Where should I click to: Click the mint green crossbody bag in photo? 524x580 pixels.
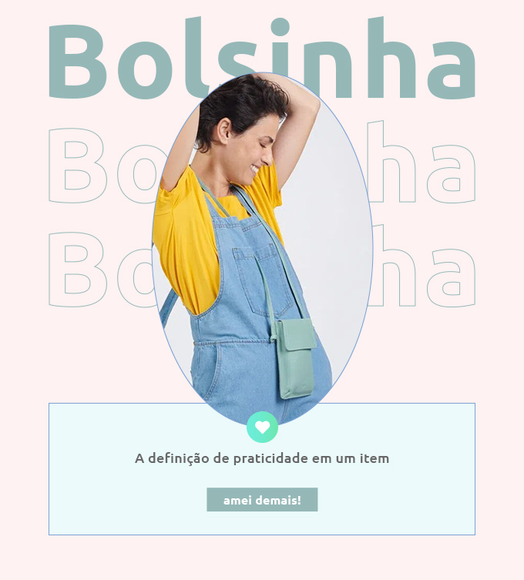[x=297, y=359]
